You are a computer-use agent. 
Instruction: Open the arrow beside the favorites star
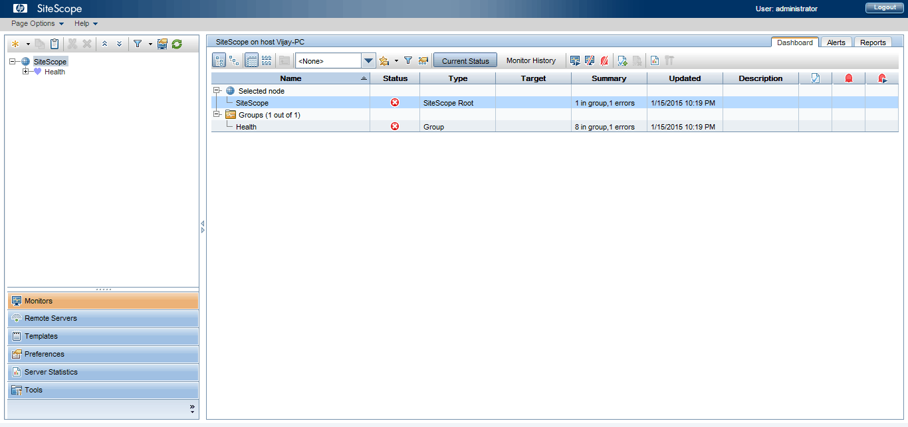(396, 61)
